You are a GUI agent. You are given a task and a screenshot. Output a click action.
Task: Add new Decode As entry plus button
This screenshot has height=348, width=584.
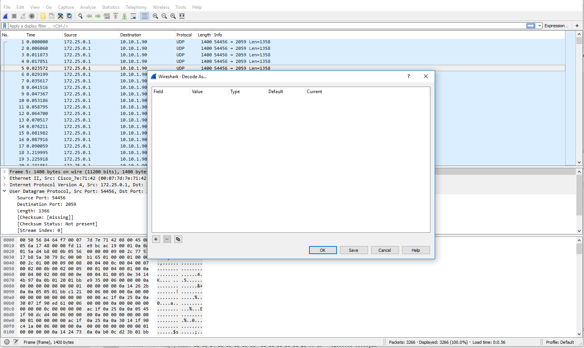(x=156, y=239)
